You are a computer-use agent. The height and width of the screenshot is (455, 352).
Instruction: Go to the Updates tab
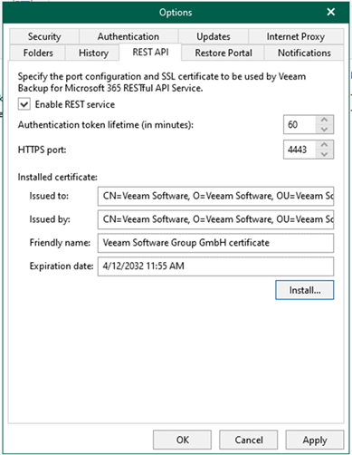click(x=214, y=36)
